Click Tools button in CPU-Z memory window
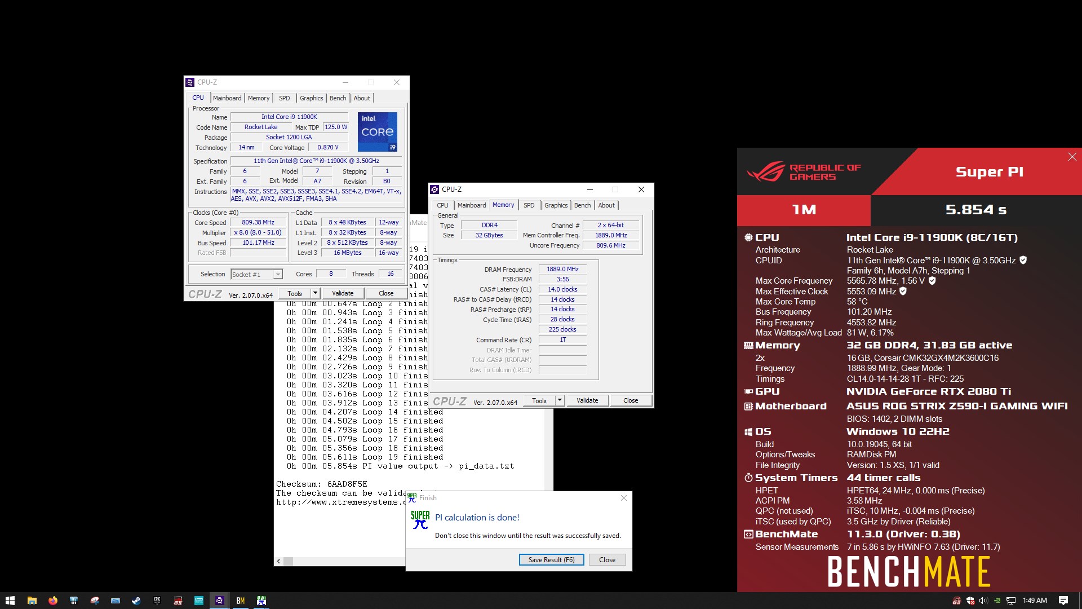The height and width of the screenshot is (609, 1082). [539, 400]
